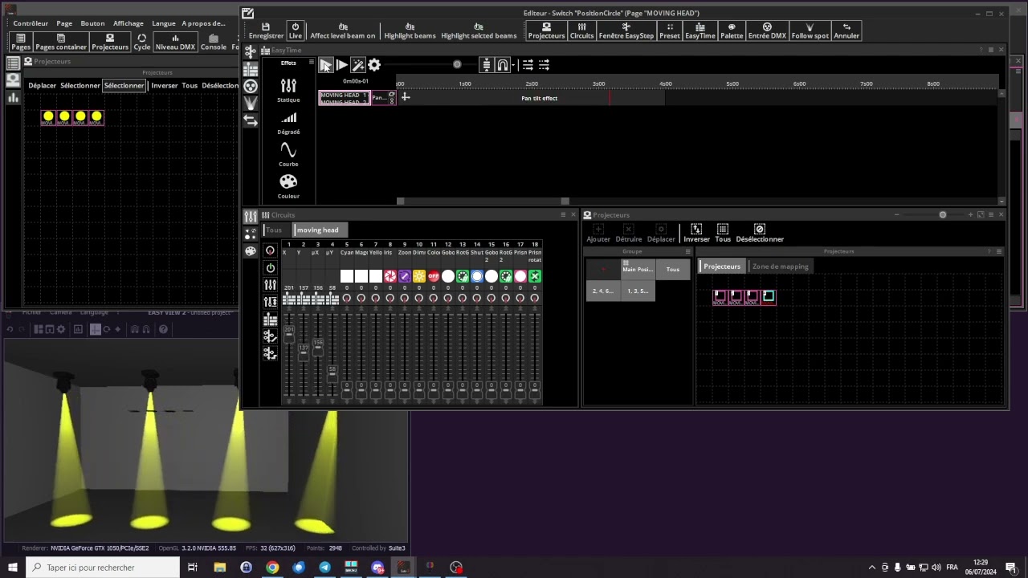The height and width of the screenshot is (578, 1028).
Task: Click the Cycle button in the main toolbar
Action: (x=142, y=43)
